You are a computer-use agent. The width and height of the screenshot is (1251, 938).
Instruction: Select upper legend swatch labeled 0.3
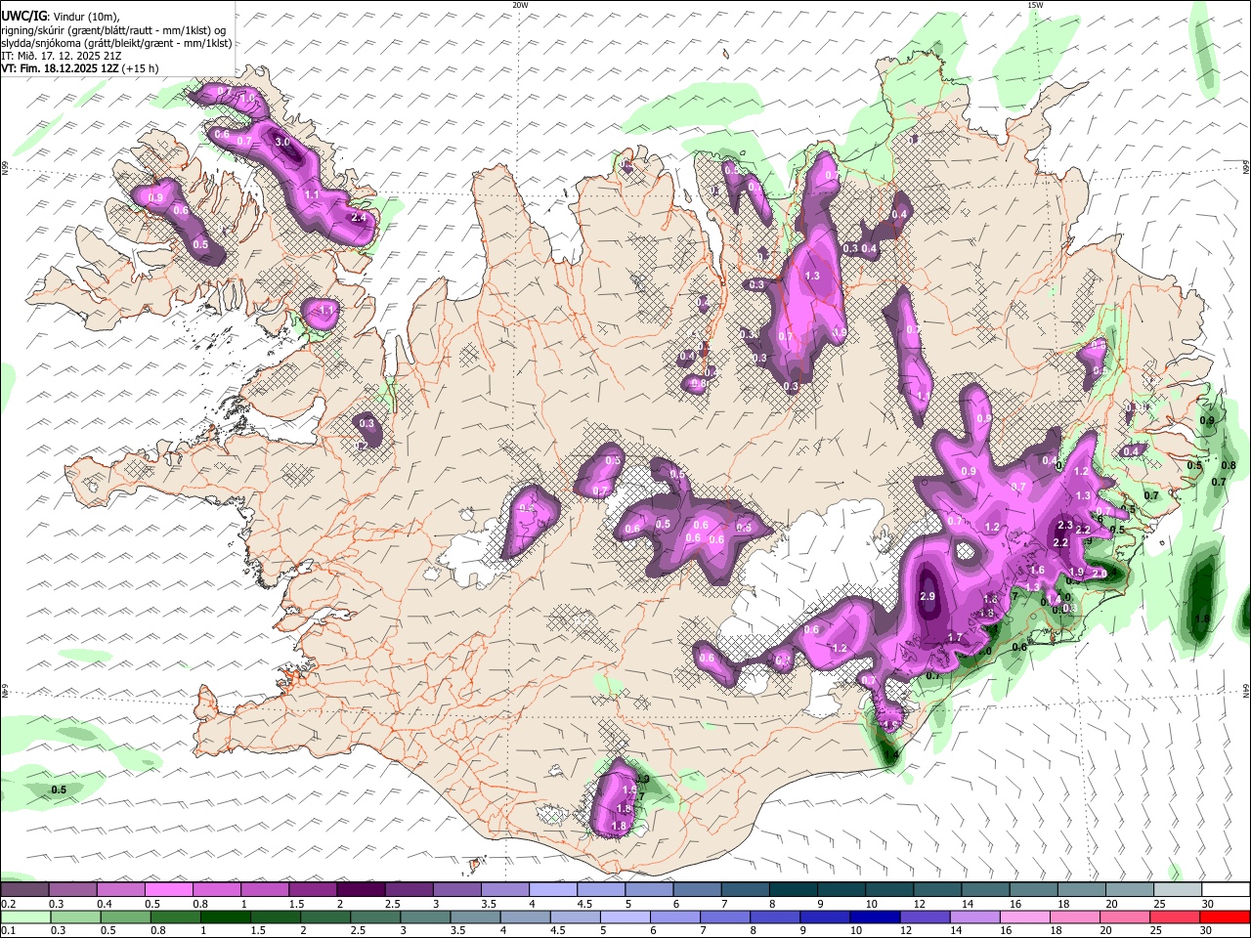pos(72,889)
